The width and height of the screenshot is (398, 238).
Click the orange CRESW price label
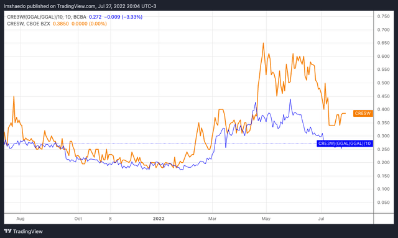(x=363, y=114)
